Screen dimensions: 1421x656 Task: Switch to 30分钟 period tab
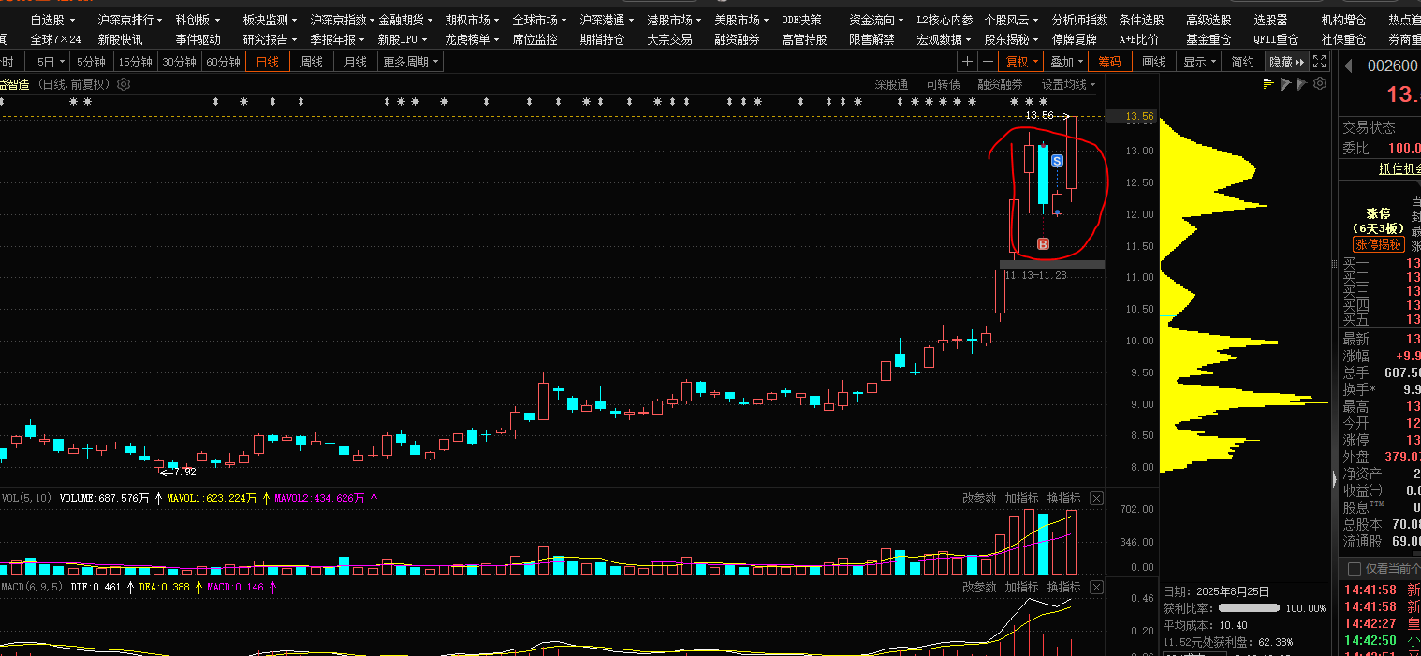click(x=180, y=62)
